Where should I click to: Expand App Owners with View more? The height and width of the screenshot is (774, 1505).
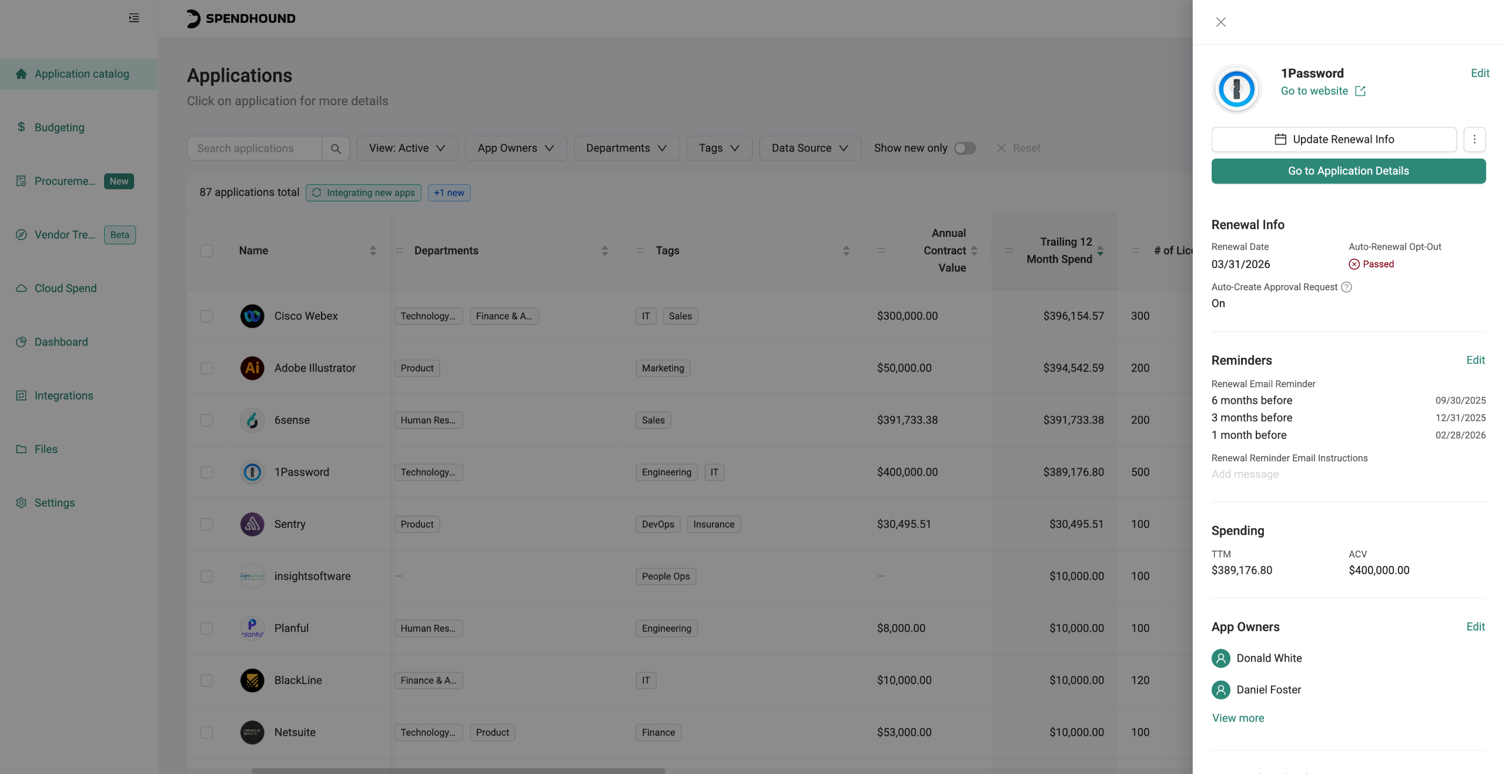tap(1238, 718)
